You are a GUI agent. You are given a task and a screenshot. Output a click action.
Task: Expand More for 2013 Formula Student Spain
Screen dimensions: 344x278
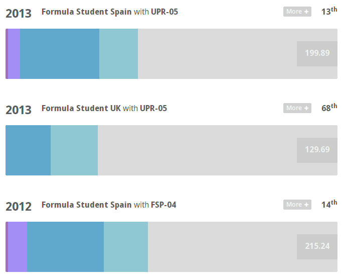(x=297, y=12)
